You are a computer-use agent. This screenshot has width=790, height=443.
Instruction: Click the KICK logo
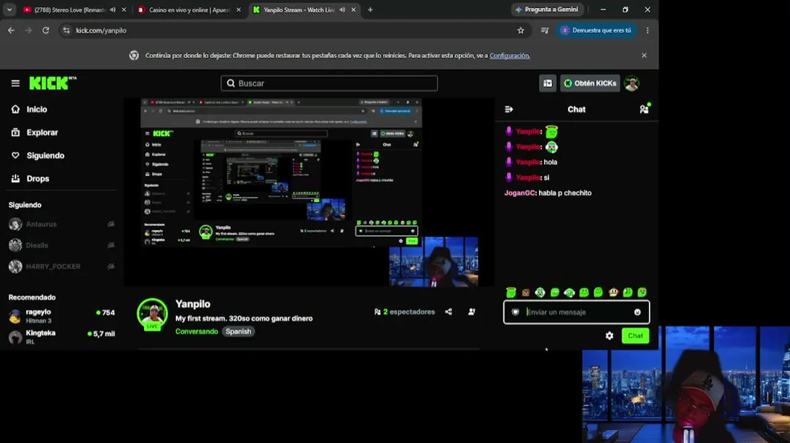point(53,83)
